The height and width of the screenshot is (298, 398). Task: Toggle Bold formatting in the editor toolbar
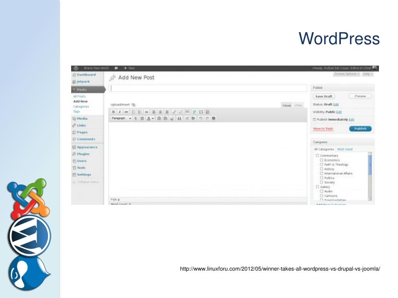coord(113,112)
